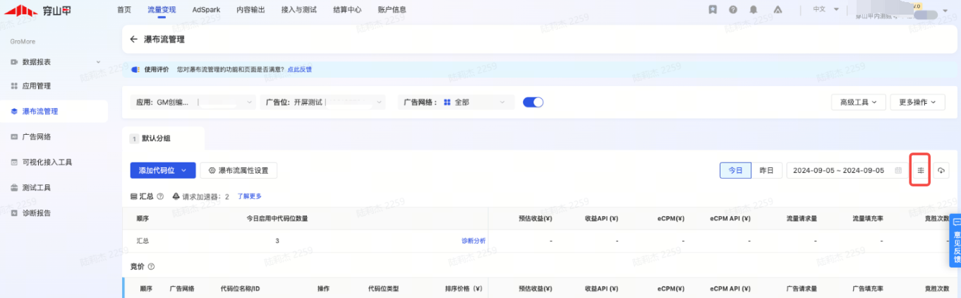This screenshot has height=298, width=961.
Task: Click the 添加代码位 button
Action: (x=162, y=170)
